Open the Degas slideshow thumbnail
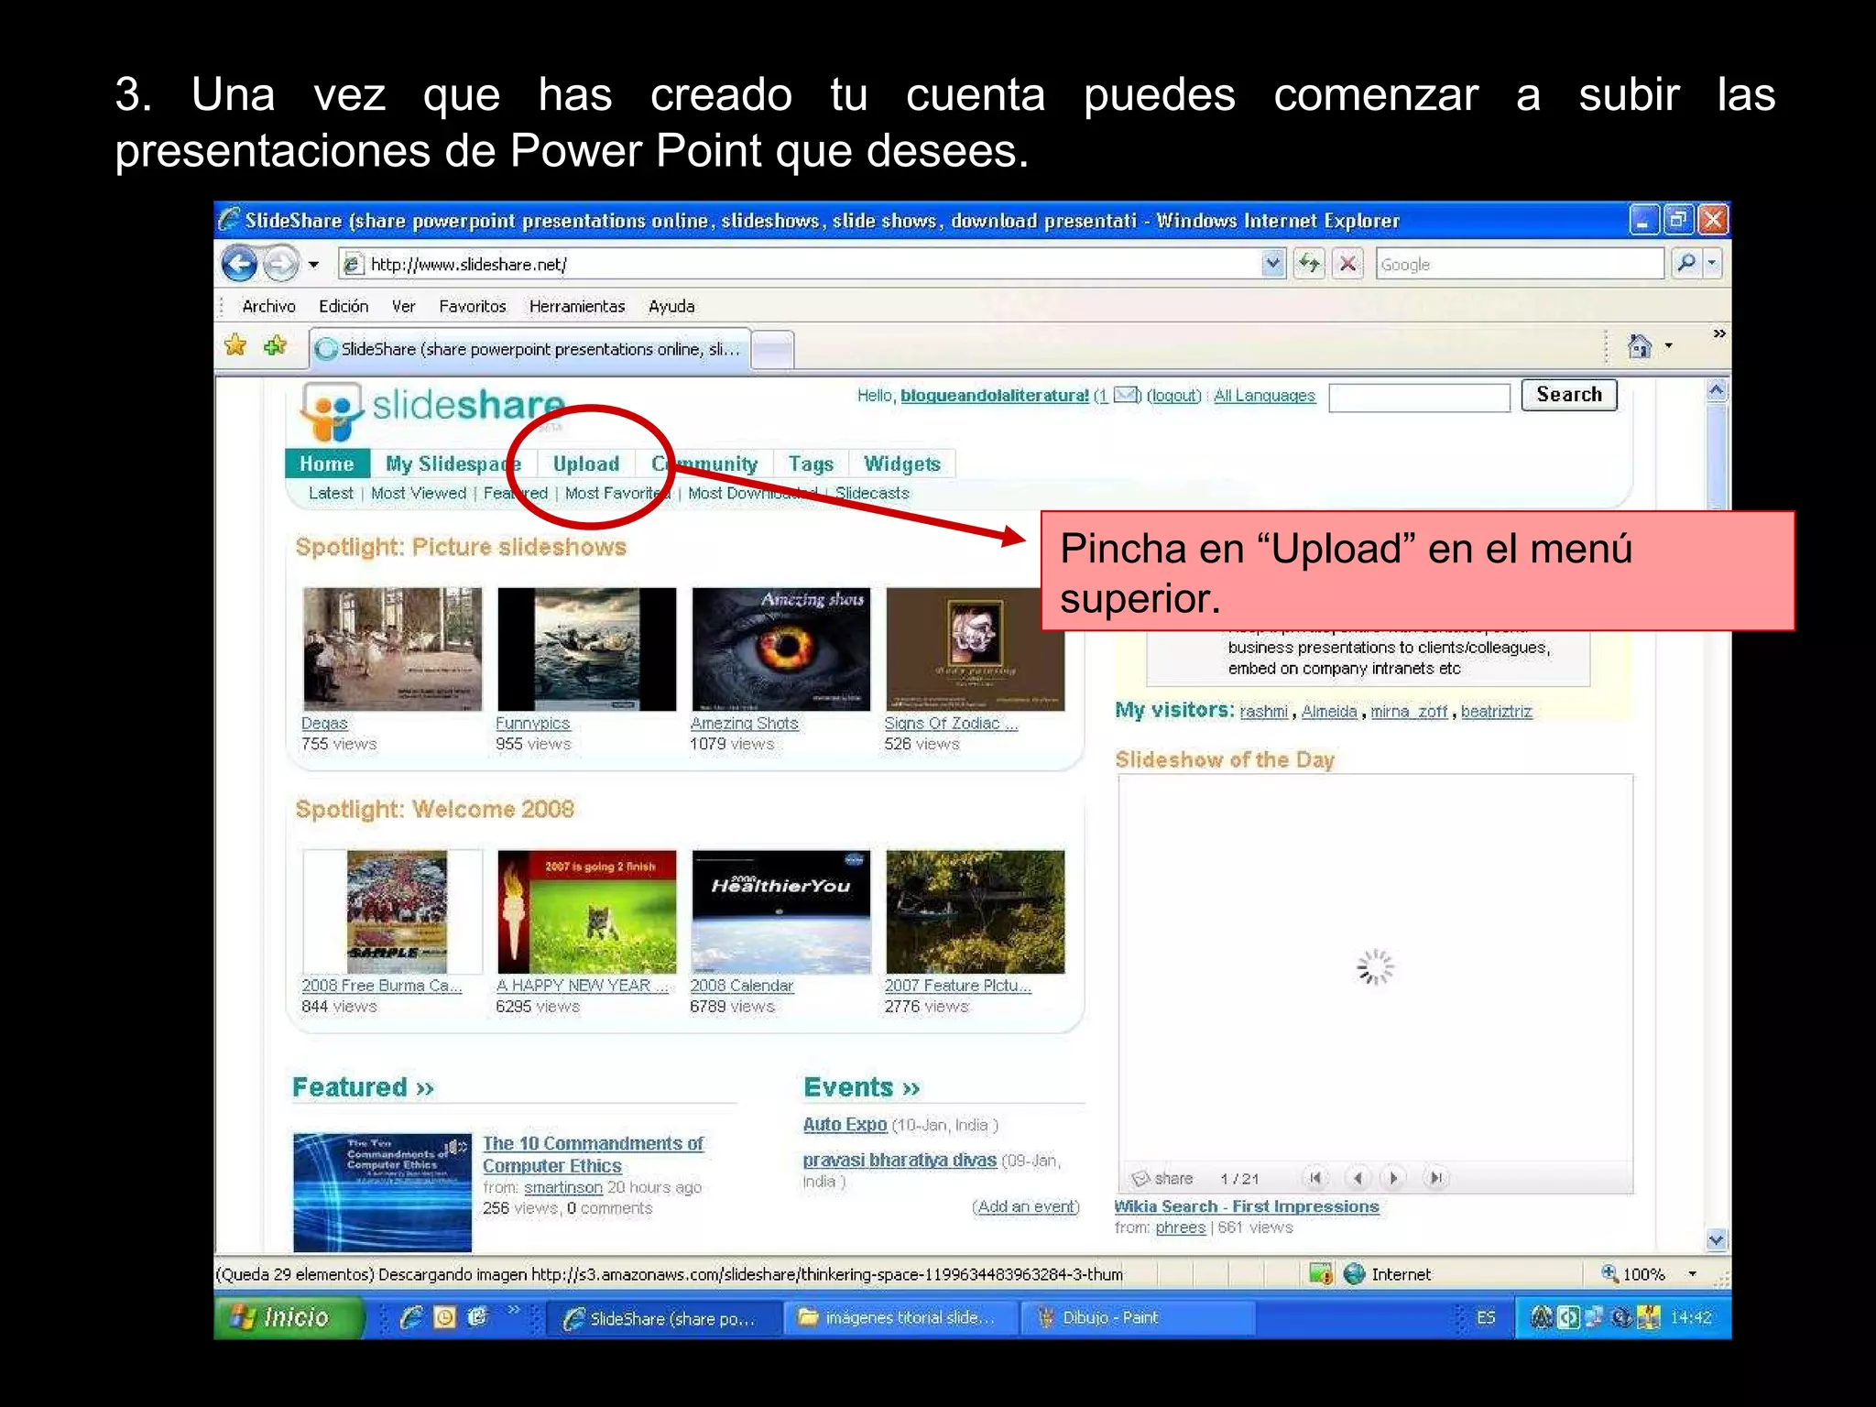This screenshot has height=1407, width=1876. pyautogui.click(x=392, y=649)
